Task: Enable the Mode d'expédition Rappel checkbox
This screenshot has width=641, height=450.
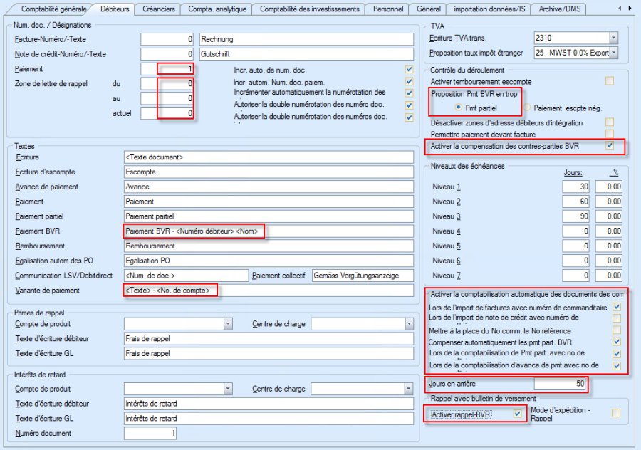Action: point(615,413)
